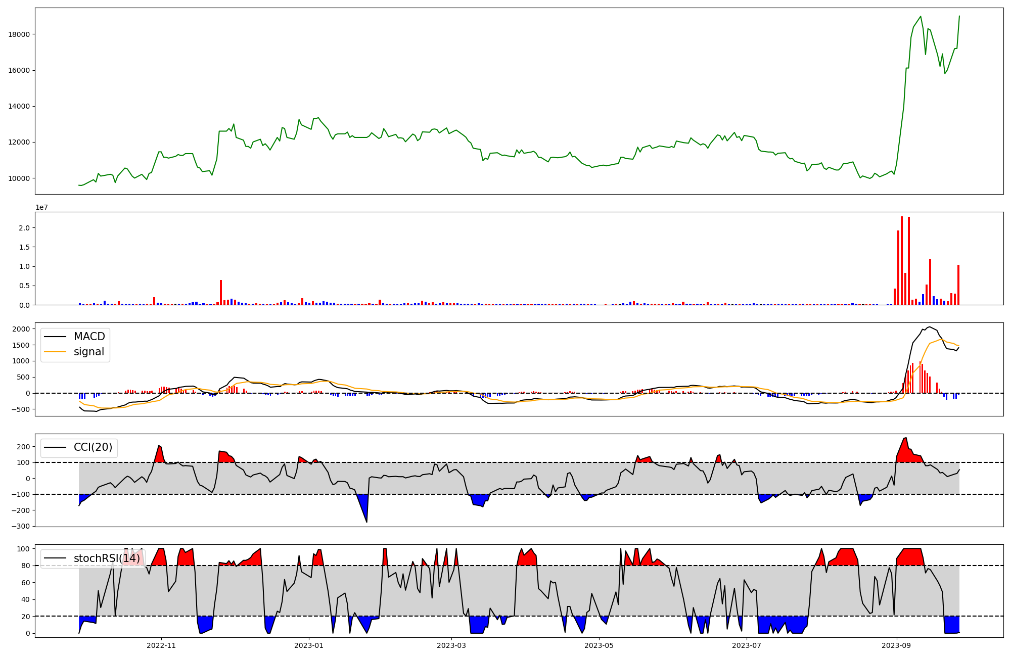Click the MACD legend label text
Screen dimensions: 1011x657
point(89,337)
